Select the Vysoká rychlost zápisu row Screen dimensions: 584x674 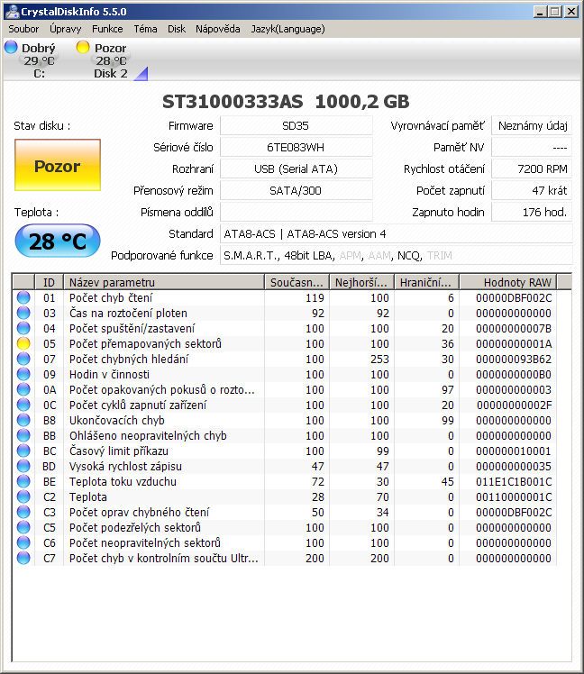pyautogui.click(x=285, y=466)
